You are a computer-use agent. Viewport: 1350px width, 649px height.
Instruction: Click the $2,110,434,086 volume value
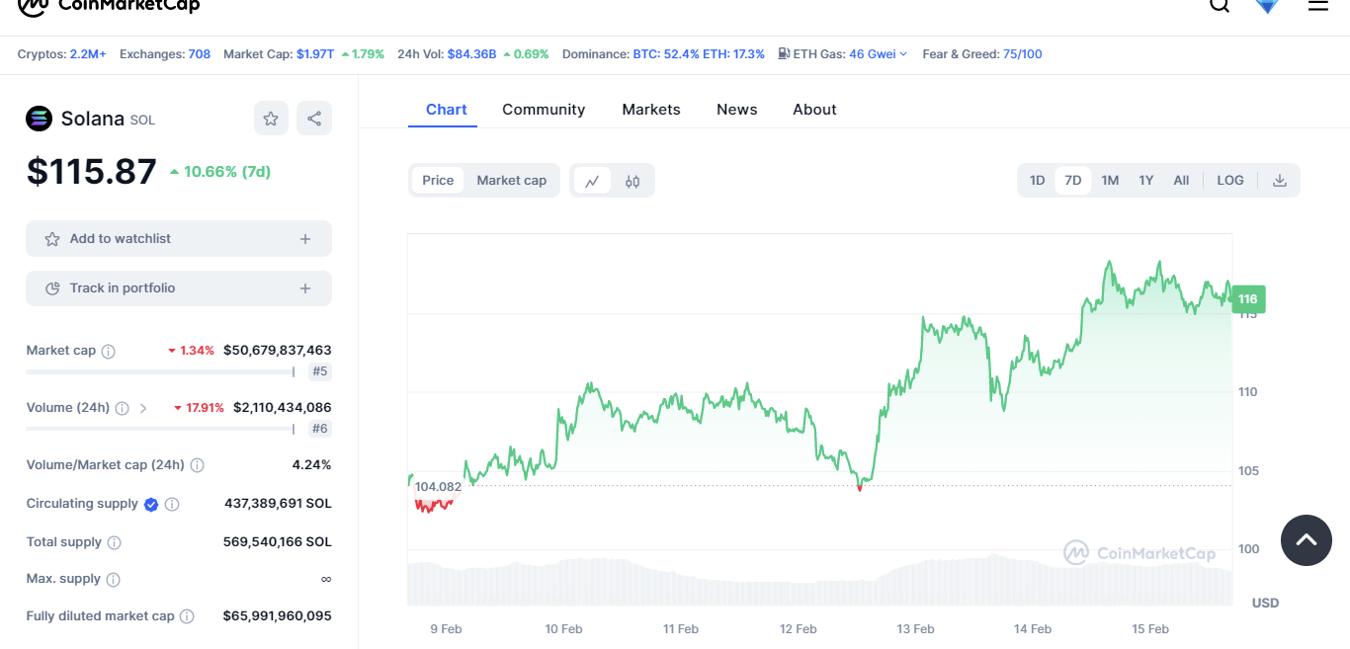(x=283, y=408)
